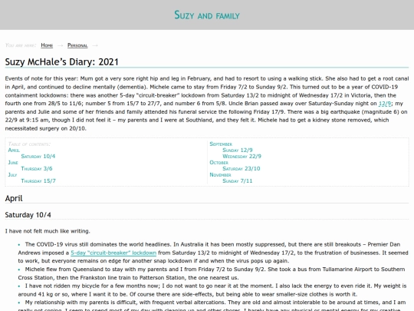Click the Saturday 10/4 entry heading
The height and width of the screenshot is (311, 414).
[x=28, y=215]
